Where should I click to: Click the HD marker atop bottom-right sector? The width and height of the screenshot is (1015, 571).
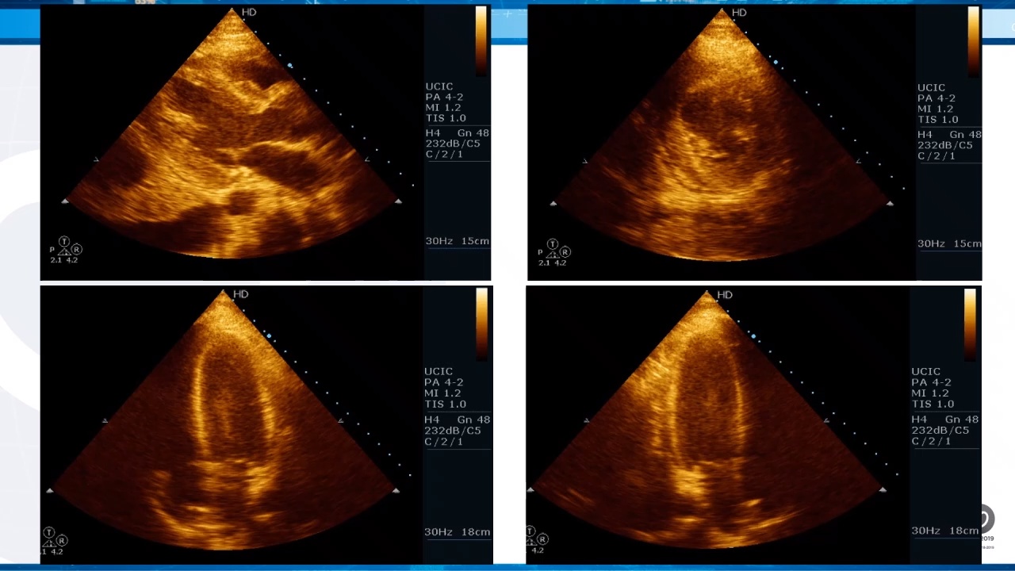tap(725, 295)
